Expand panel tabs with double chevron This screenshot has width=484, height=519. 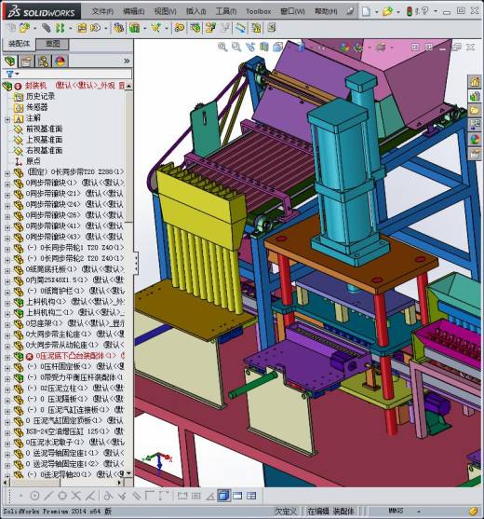click(127, 61)
